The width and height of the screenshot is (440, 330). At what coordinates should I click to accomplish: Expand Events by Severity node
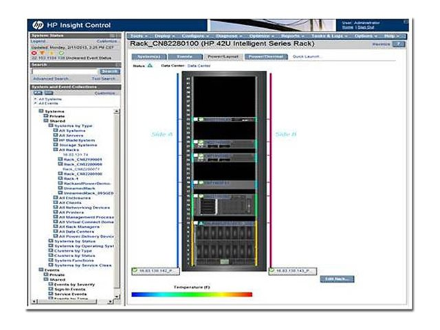(x=51, y=285)
